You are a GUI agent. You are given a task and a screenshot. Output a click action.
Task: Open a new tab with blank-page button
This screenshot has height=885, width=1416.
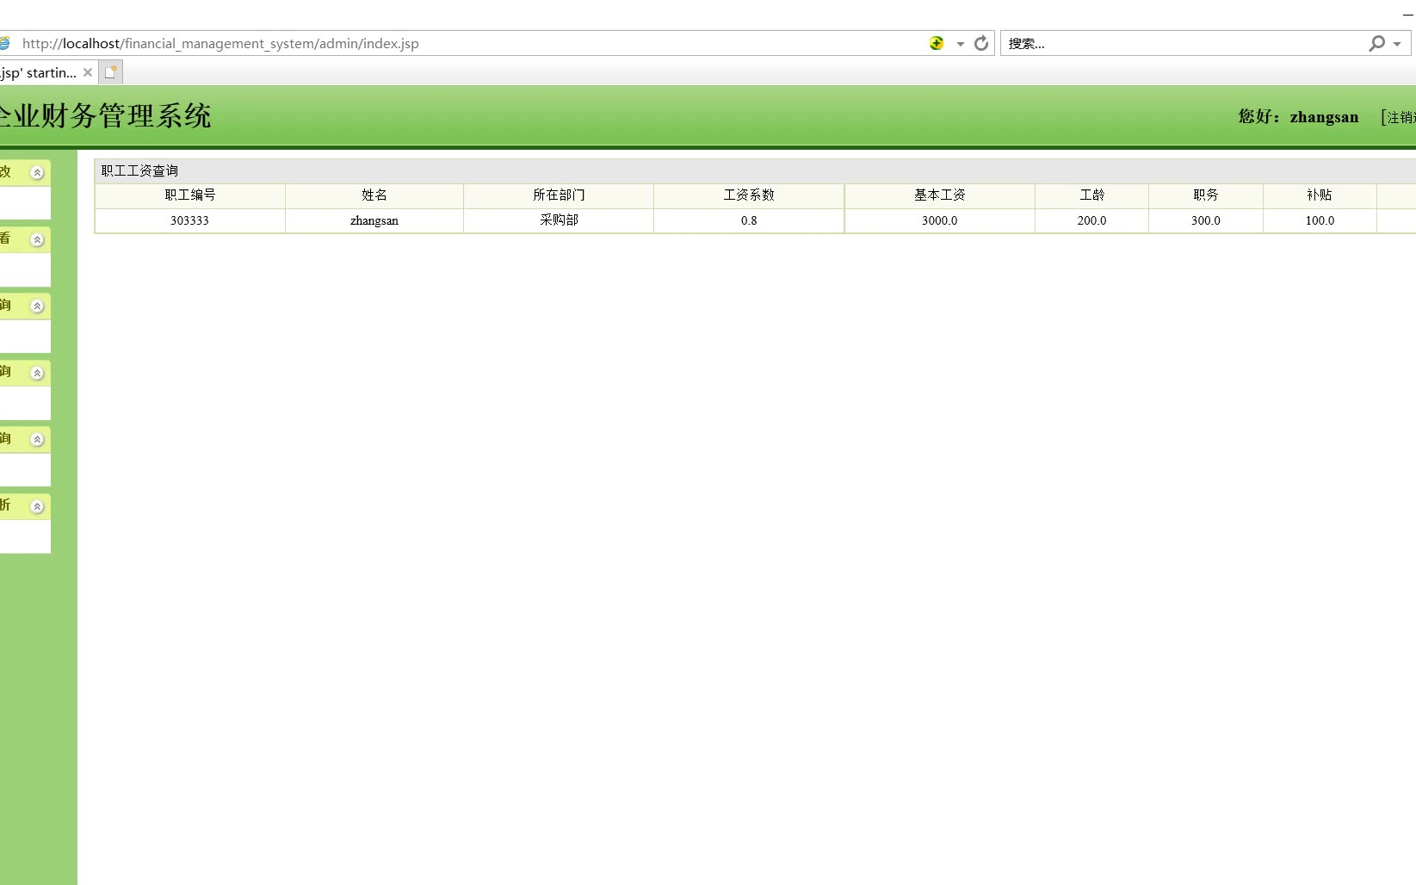pyautogui.click(x=111, y=72)
